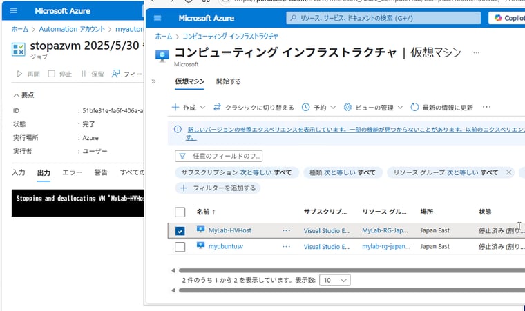Click the virtual machine icon beside myubuntusv
The width and height of the screenshot is (525, 311).
pyautogui.click(x=200, y=245)
